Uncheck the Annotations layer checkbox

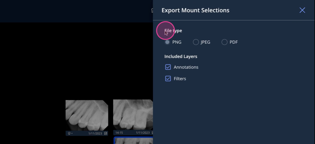click(x=168, y=67)
